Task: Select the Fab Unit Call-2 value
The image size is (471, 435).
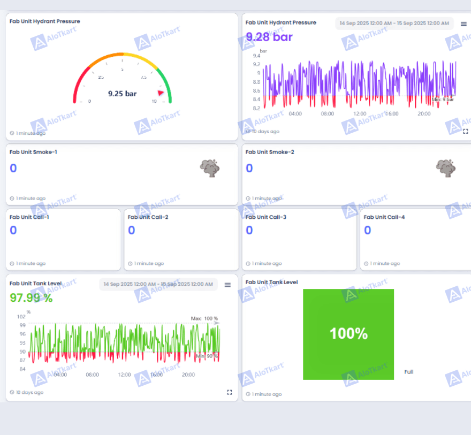Action: tap(132, 230)
